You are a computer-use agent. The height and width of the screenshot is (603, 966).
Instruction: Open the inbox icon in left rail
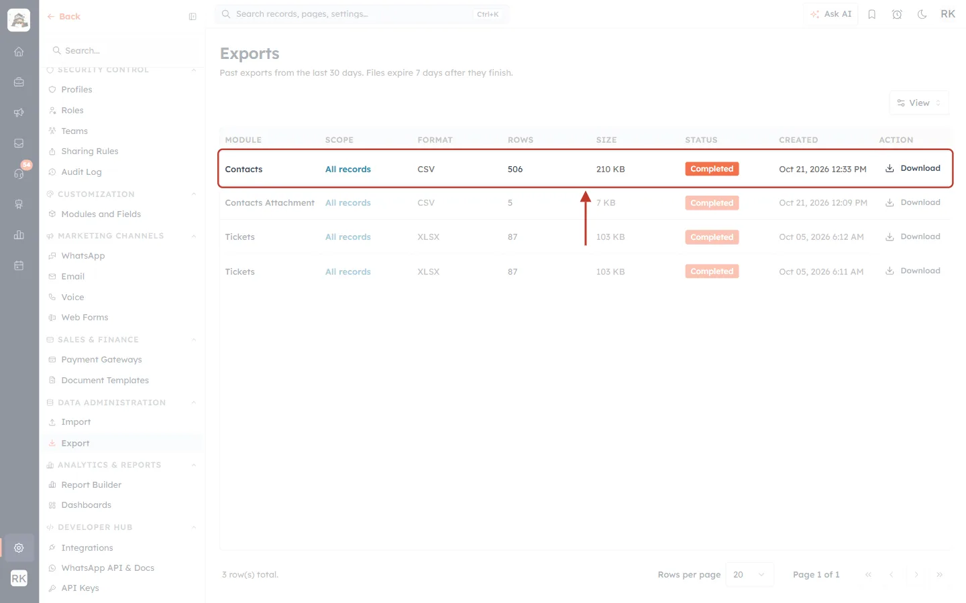coord(19,143)
